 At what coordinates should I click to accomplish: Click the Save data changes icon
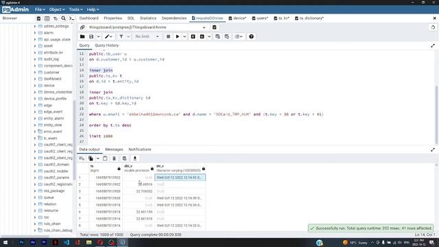(125, 158)
